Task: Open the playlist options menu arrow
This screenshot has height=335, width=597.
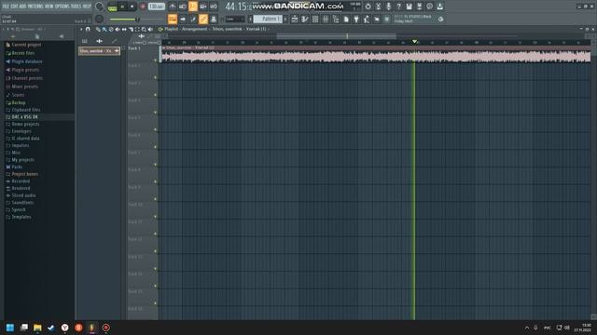Action: 81,29
